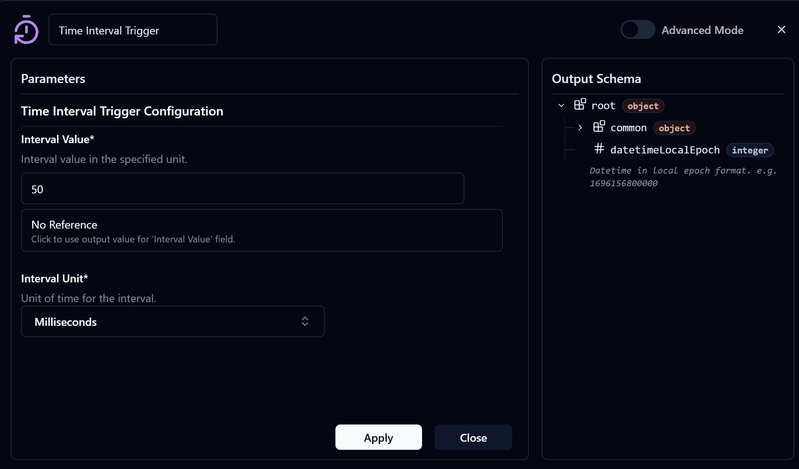Select the datetimeLocalEpoch schema item
The image size is (799, 469).
665,150
